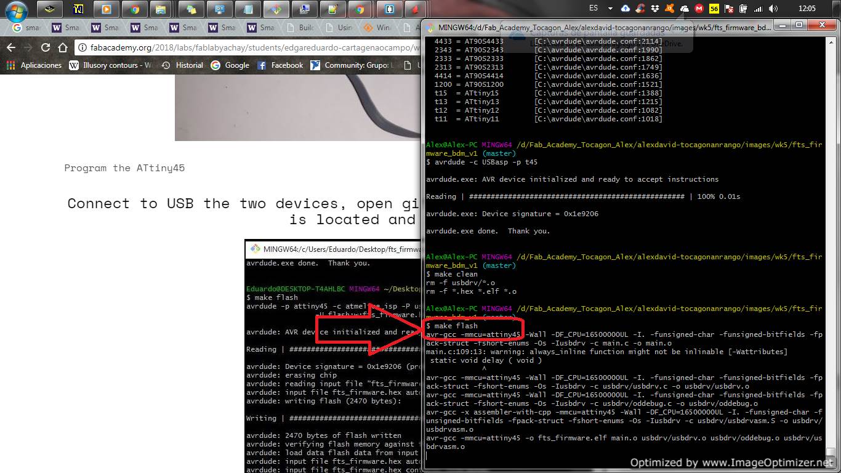The width and height of the screenshot is (841, 473).
Task: Click MINGW64 terminal window title icon
Action: (x=430, y=27)
